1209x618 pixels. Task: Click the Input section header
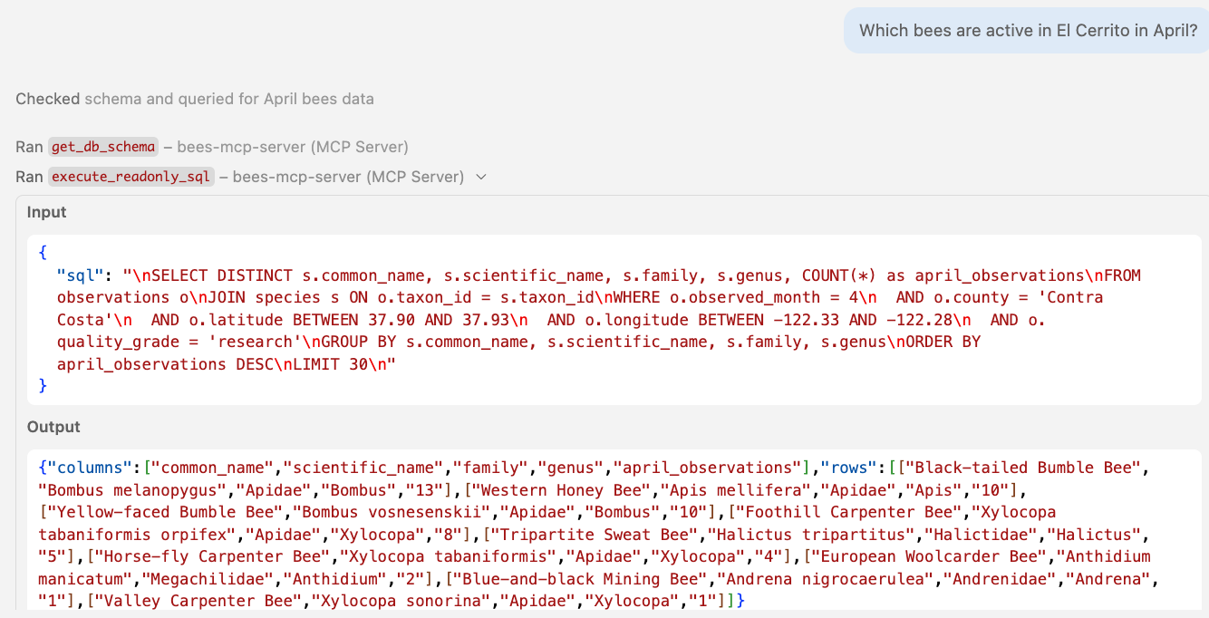46,212
